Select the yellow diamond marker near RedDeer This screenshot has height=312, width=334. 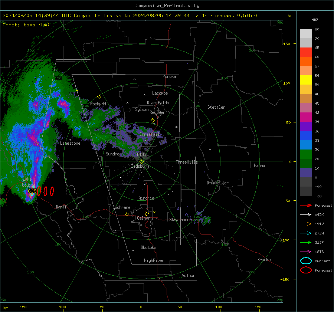pos(153,121)
